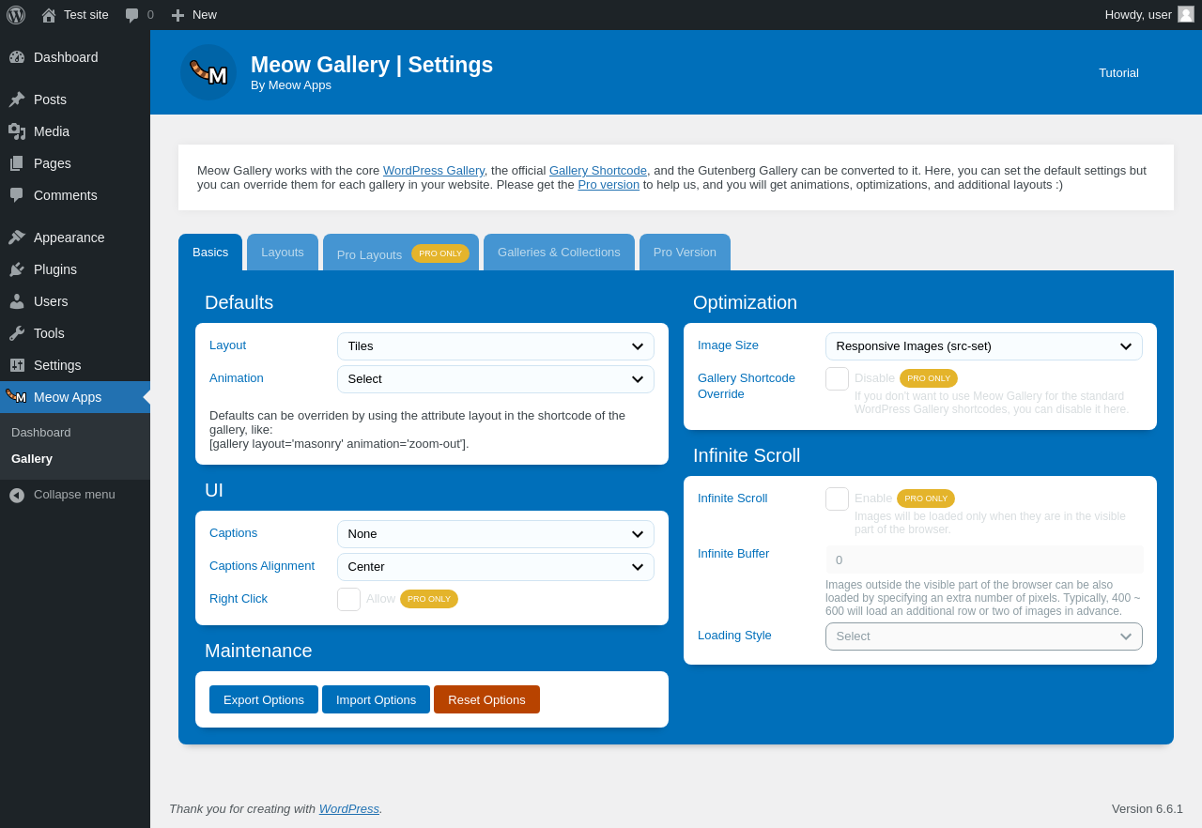Open Media in the sidebar menu

[x=75, y=131]
